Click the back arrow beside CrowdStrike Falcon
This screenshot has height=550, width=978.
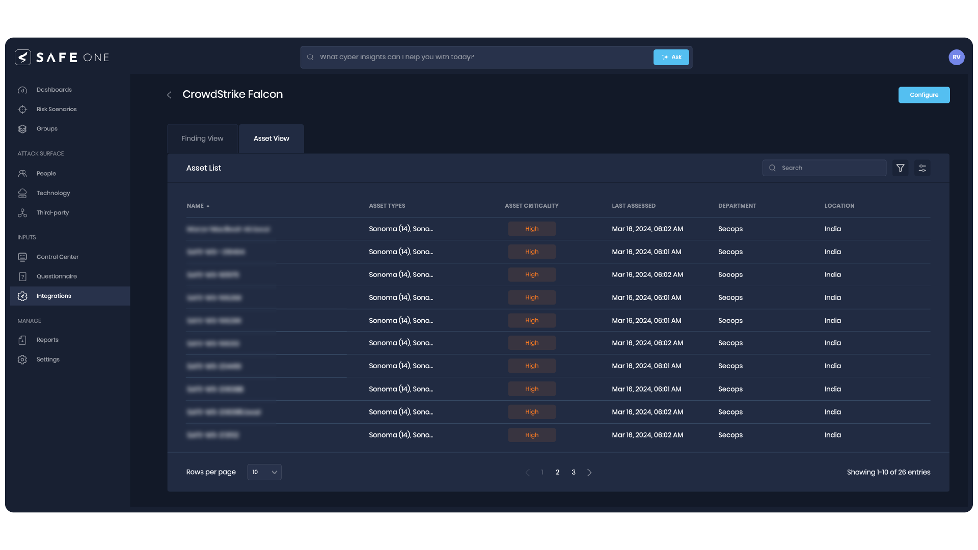tap(169, 95)
